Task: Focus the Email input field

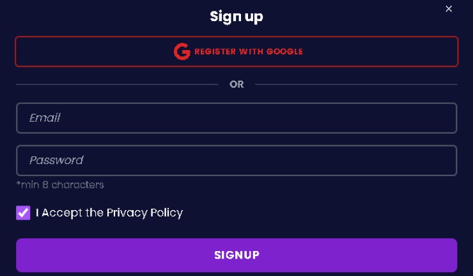Action: [x=236, y=118]
